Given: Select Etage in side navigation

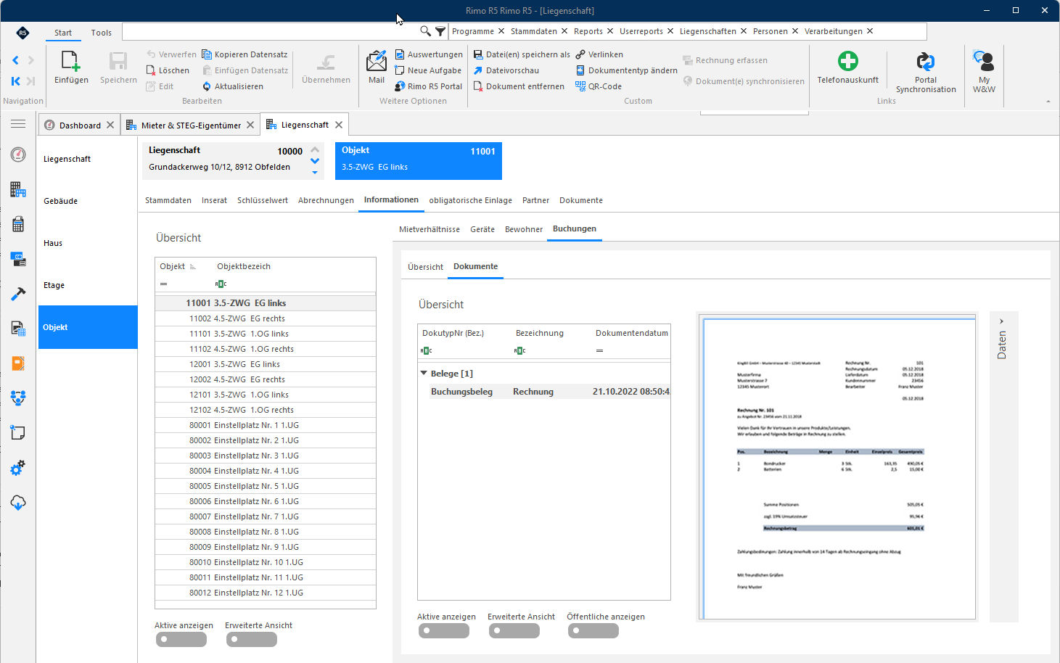Looking at the screenshot, I should pyautogui.click(x=54, y=285).
